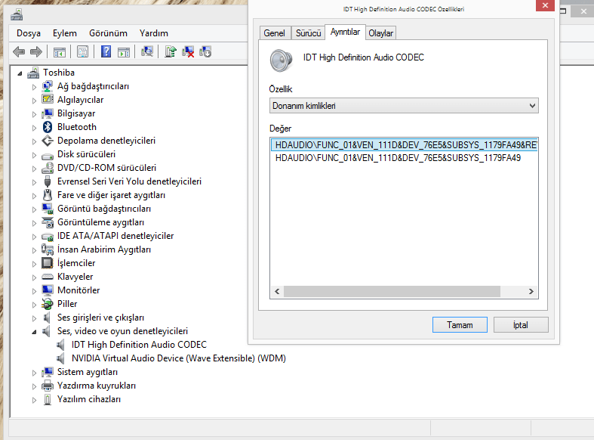This screenshot has width=594, height=440.
Task: Open the Dosya menu
Action: (x=29, y=33)
